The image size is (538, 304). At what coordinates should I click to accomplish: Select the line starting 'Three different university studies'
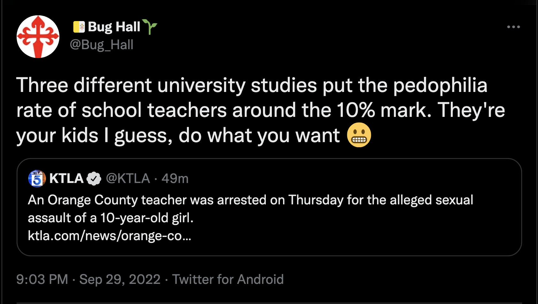252,85
